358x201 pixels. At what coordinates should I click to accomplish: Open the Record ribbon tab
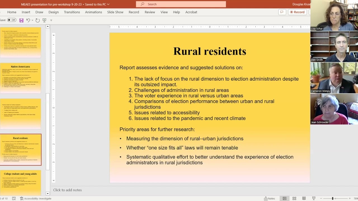pyautogui.click(x=134, y=12)
